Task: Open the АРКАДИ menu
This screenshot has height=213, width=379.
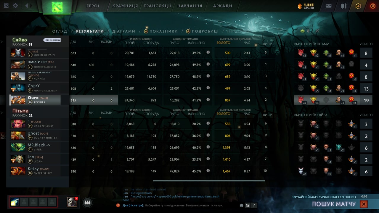Action: tap(223, 6)
